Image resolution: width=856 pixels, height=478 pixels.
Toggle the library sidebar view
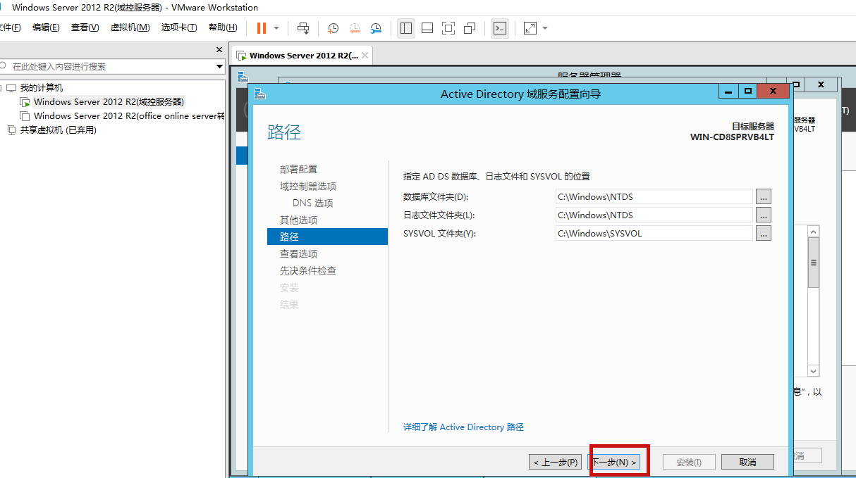pos(406,28)
